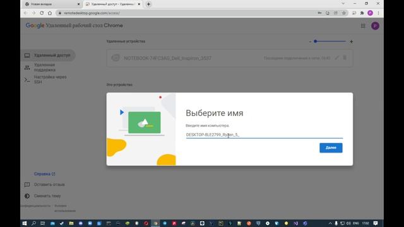Show hidden tray icons chevron

coord(330,223)
